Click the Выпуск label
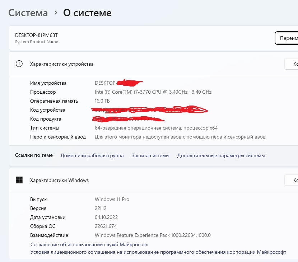 [38, 199]
